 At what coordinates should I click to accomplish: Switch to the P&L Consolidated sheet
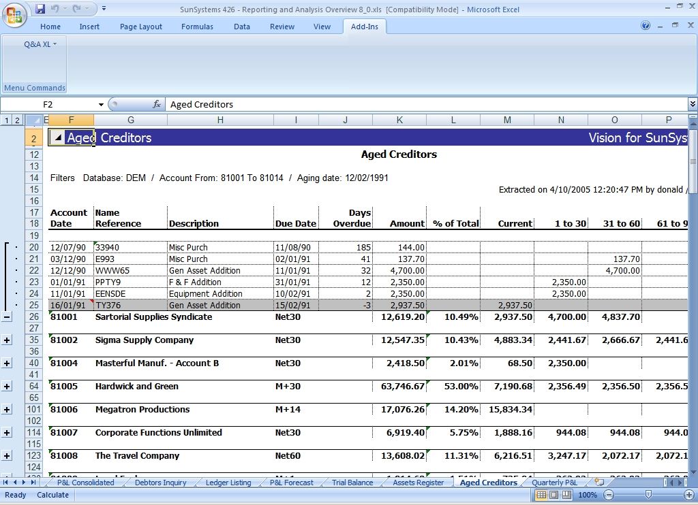coord(85,483)
